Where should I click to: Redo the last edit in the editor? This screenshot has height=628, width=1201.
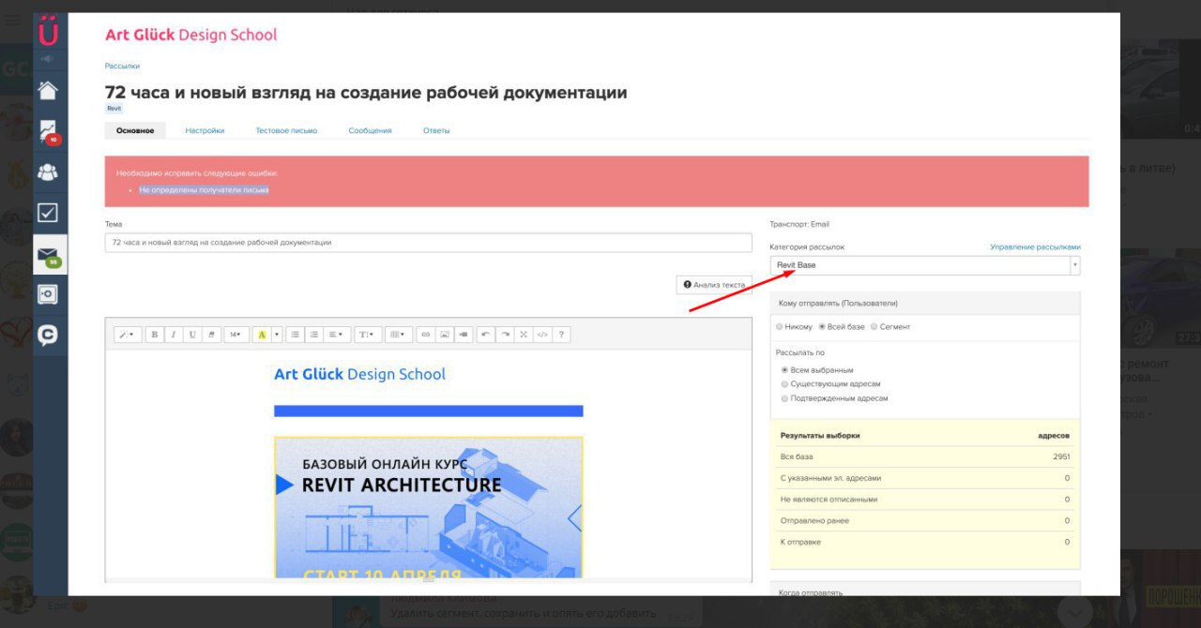505,335
